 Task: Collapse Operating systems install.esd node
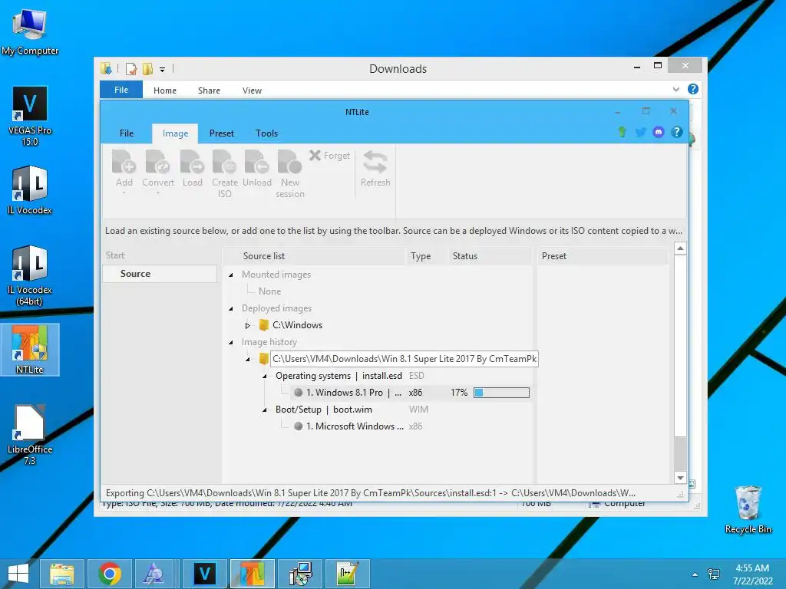(x=265, y=376)
